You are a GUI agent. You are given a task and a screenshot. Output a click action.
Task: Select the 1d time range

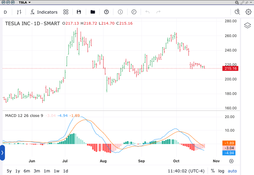click(x=66, y=171)
